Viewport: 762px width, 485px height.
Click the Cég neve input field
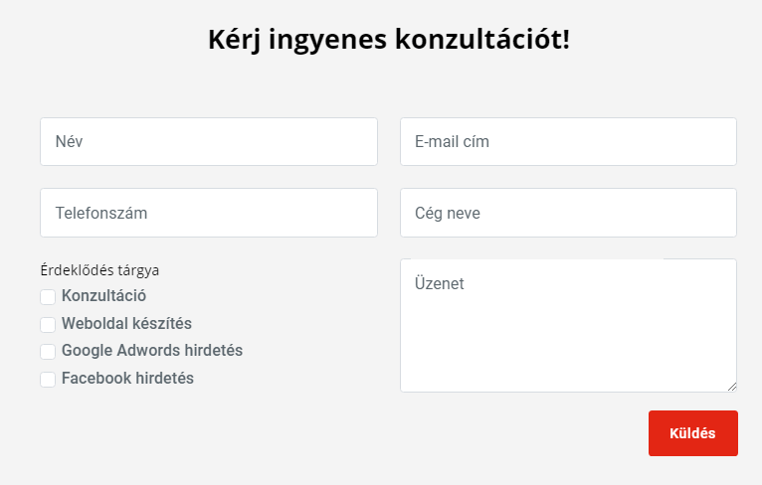click(x=568, y=213)
